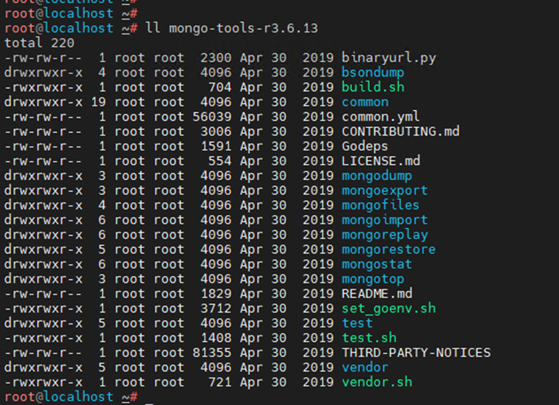Image resolution: width=559 pixels, height=405 pixels.
Task: Select CONTRIBUTING.md in the listing
Action: [x=400, y=131]
